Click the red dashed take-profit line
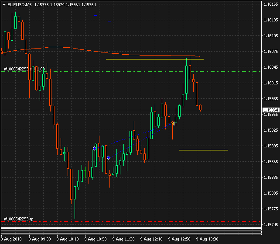The image size is (280, 244). pyautogui.click(x=131, y=222)
